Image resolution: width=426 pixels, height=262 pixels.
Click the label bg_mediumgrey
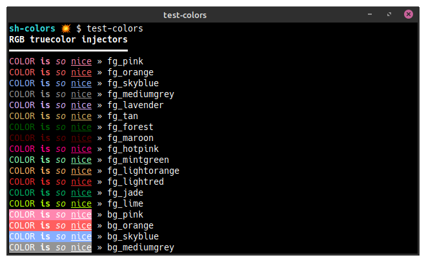(x=141, y=247)
